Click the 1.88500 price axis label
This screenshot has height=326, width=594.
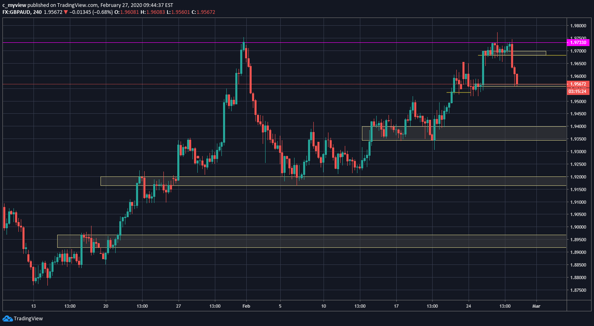[x=578, y=265]
